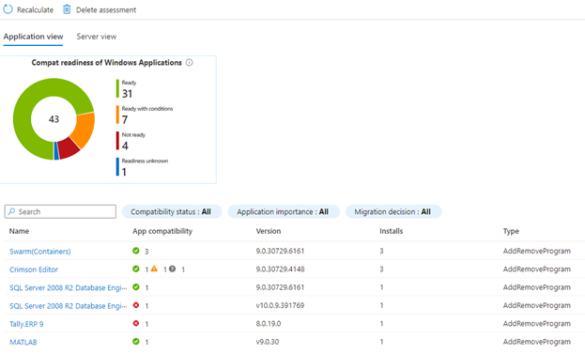Click the Ready with conditions legend entry
The height and width of the screenshot is (354, 585).
(x=145, y=115)
